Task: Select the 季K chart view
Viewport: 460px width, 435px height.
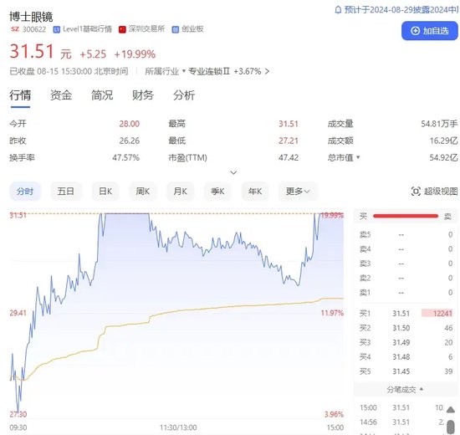Action: 217,192
